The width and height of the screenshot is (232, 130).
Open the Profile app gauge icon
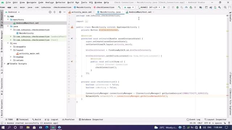click(186, 7)
